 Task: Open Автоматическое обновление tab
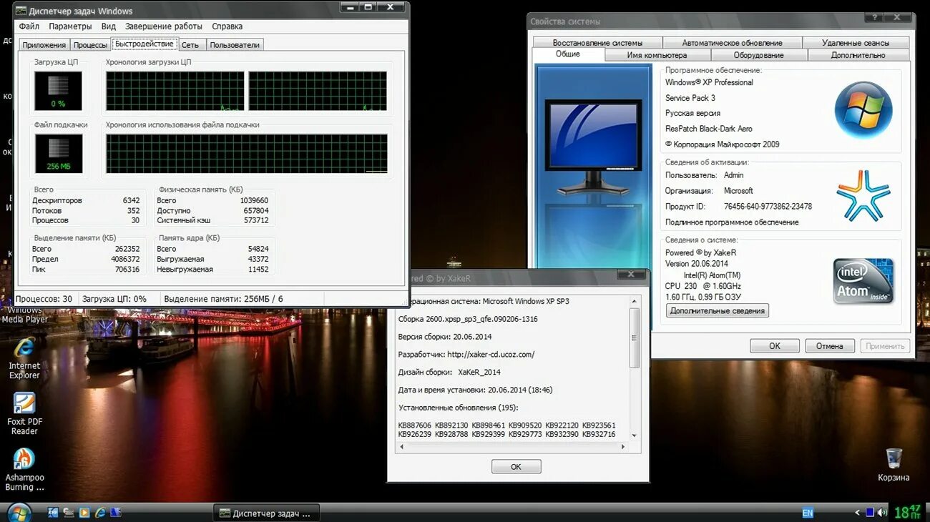(x=732, y=43)
